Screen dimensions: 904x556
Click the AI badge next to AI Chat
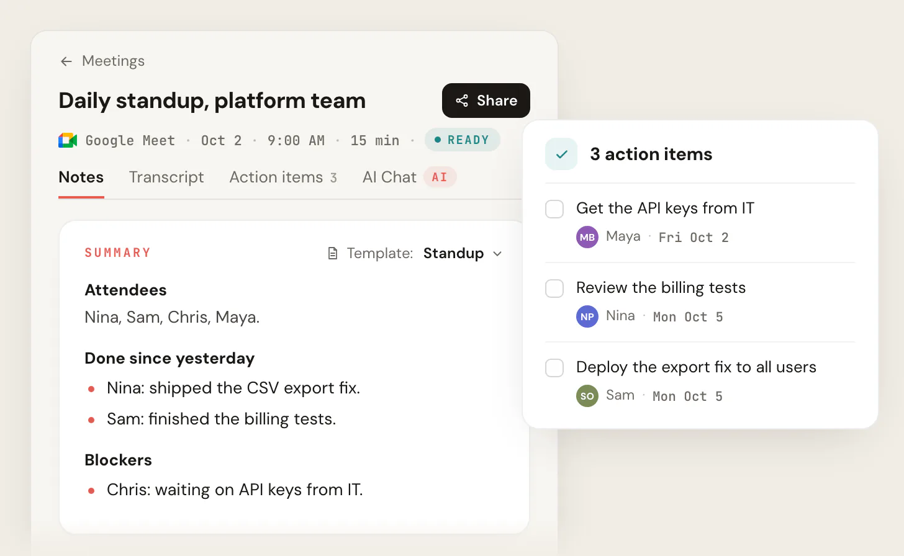pyautogui.click(x=440, y=177)
